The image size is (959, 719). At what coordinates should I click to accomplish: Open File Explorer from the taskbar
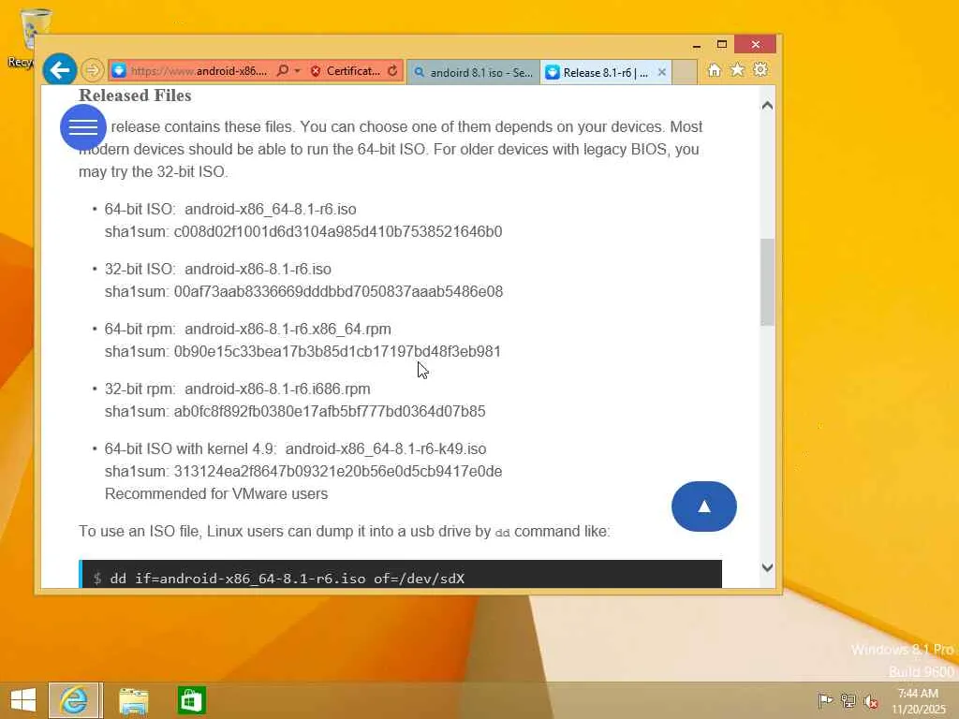[x=133, y=700]
